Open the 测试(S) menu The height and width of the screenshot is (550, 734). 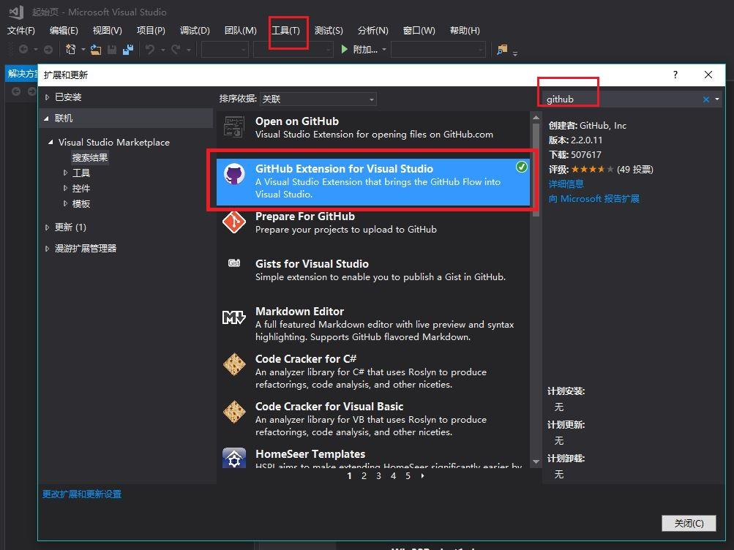329,30
